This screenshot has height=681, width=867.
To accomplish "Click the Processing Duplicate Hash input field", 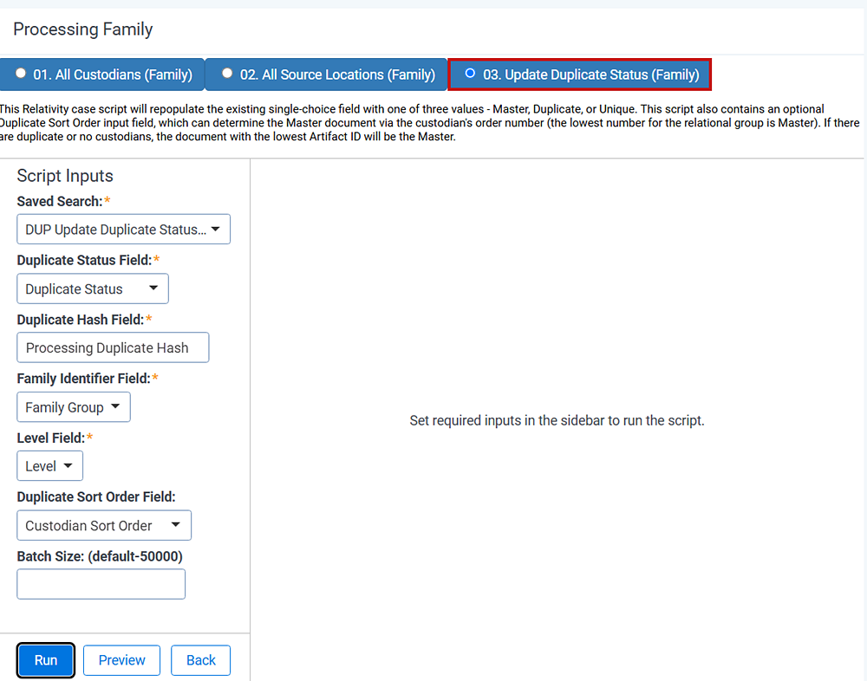I will 113,347.
